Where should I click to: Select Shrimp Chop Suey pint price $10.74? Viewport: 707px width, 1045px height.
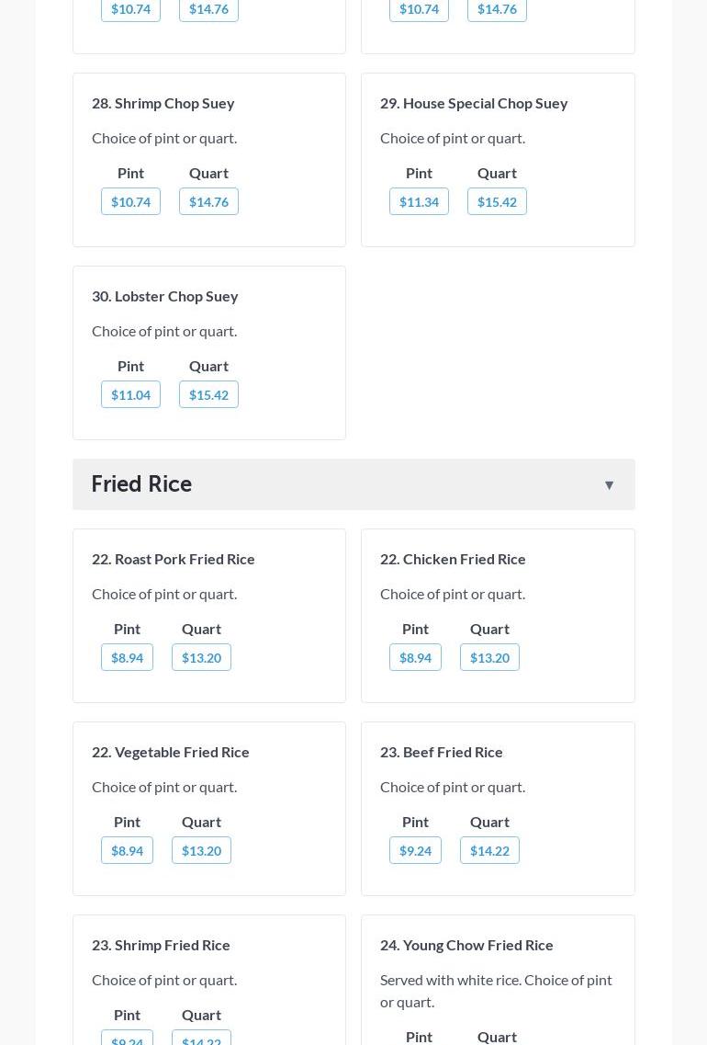[x=130, y=201]
